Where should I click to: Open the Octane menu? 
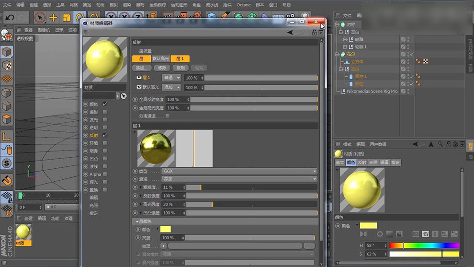(243, 5)
